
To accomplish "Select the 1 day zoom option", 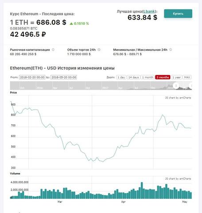I will pyautogui.click(x=121, y=77).
